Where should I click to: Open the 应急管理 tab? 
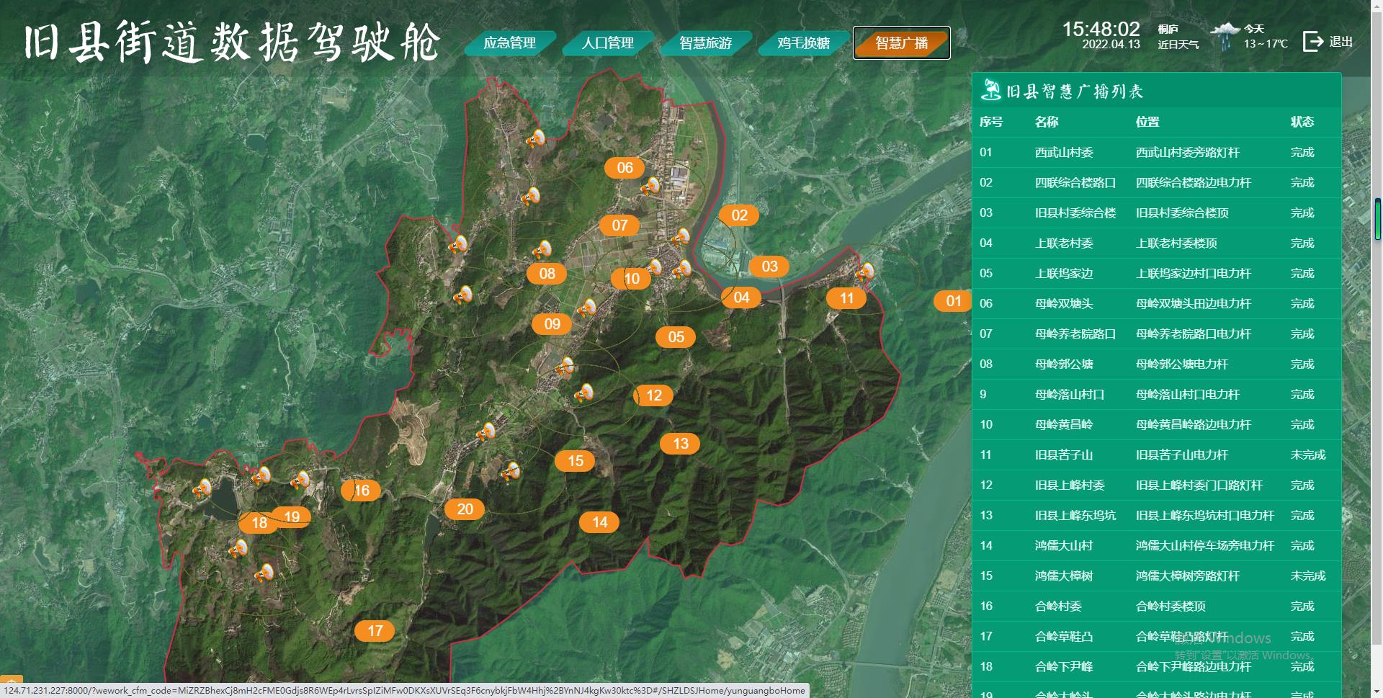[x=510, y=43]
